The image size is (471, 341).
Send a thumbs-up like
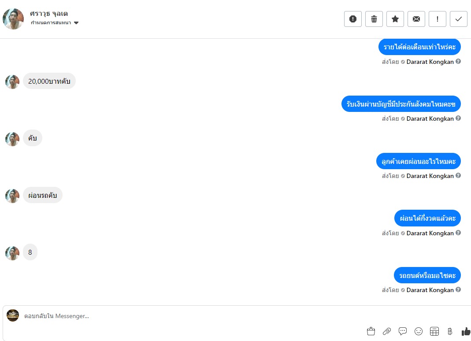tap(466, 331)
